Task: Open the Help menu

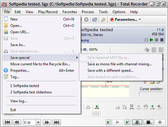Action: tap(134, 12)
